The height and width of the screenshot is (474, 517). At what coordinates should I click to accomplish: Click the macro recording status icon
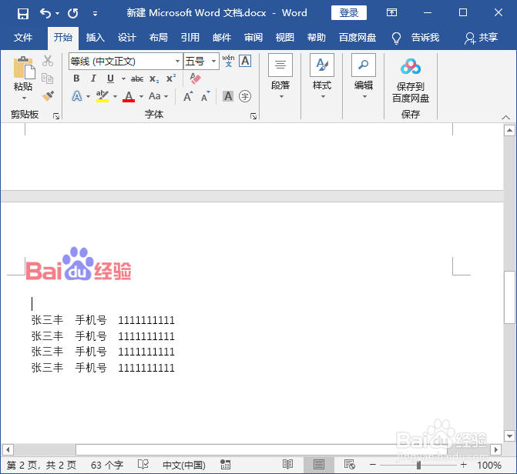click(x=225, y=465)
